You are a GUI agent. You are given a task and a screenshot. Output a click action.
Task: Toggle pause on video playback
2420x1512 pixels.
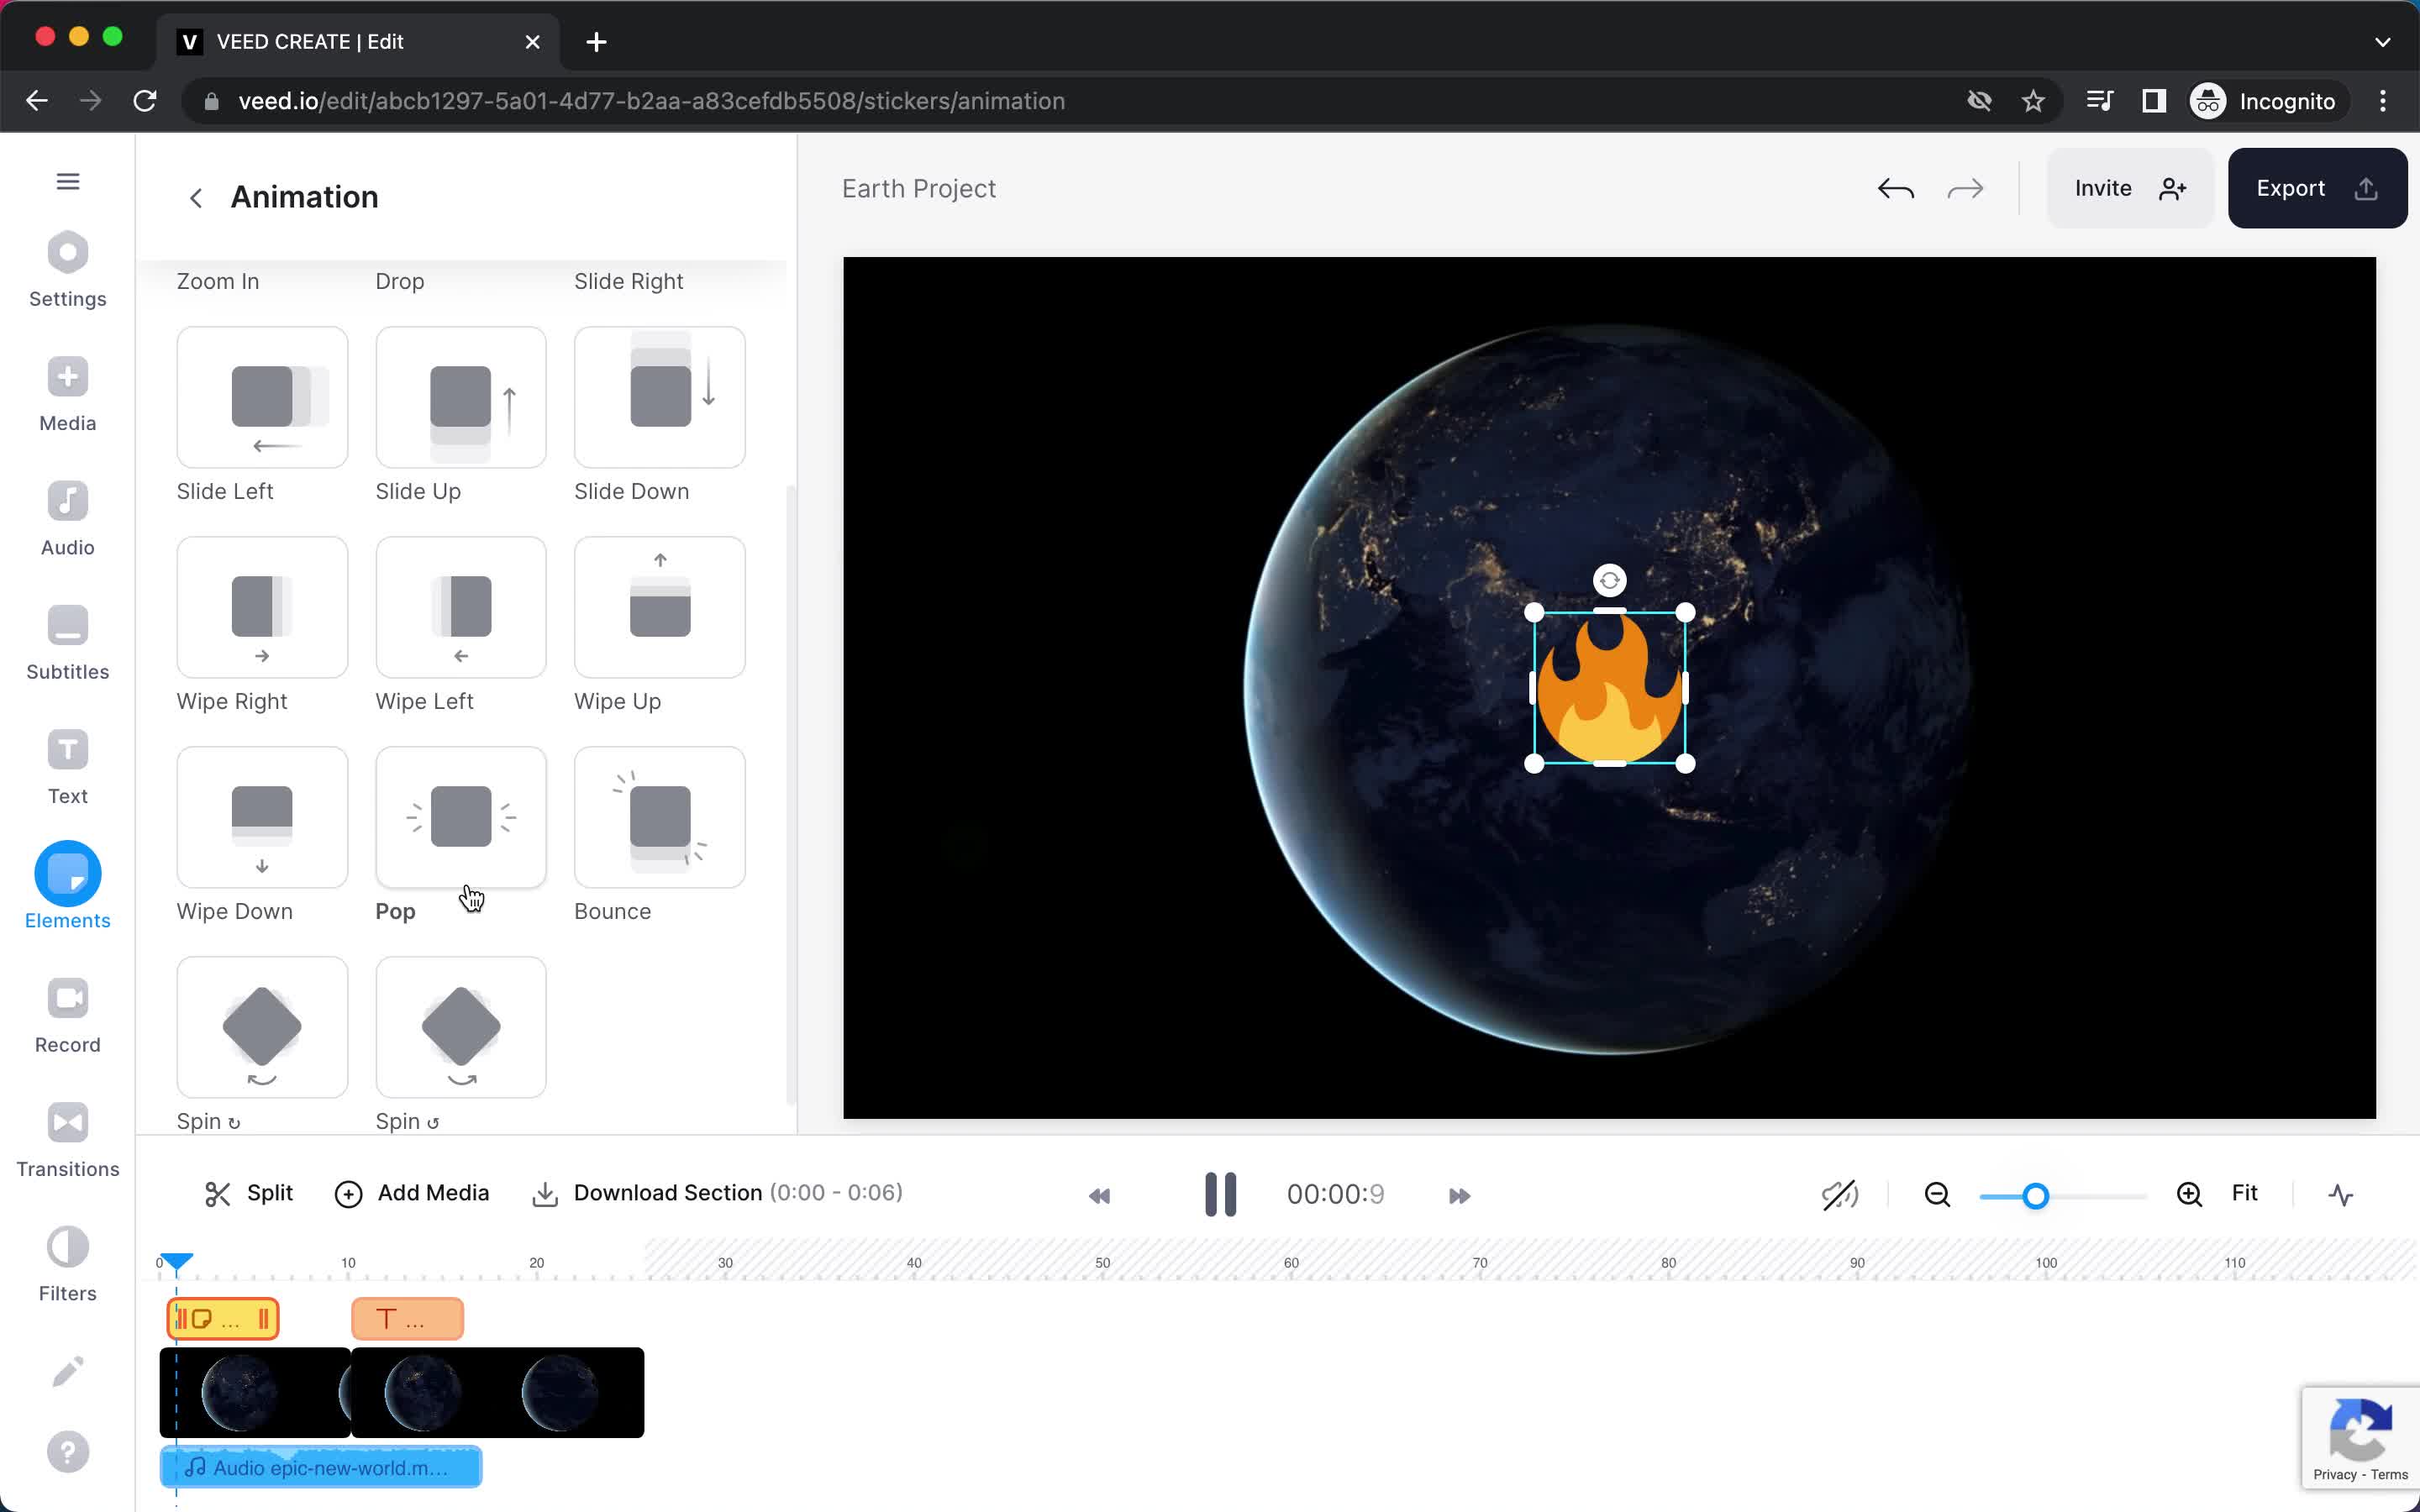point(1219,1194)
